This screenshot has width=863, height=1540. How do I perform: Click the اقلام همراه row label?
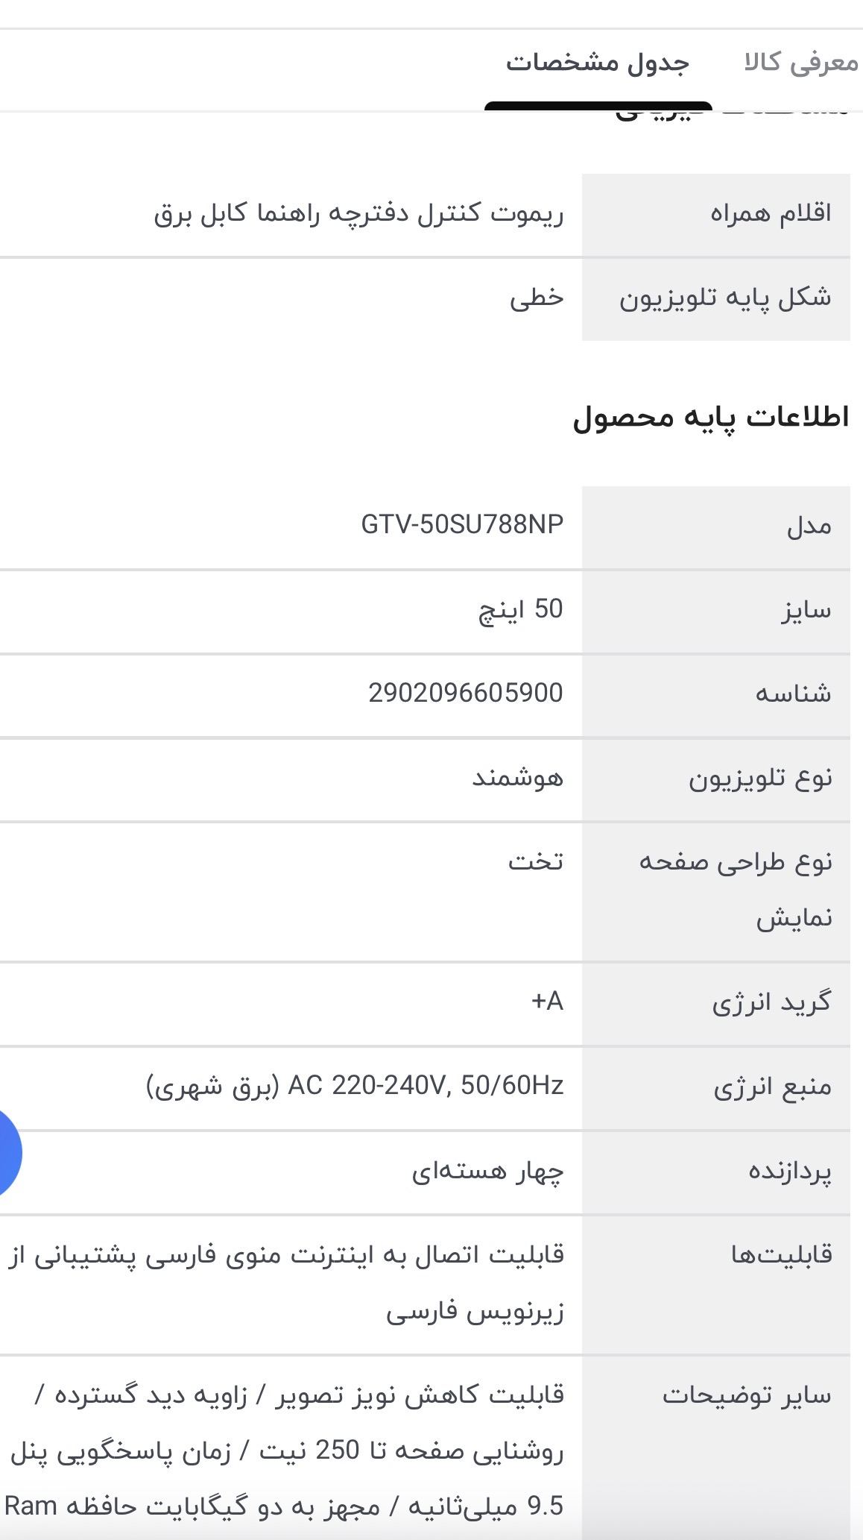pyautogui.click(x=770, y=214)
